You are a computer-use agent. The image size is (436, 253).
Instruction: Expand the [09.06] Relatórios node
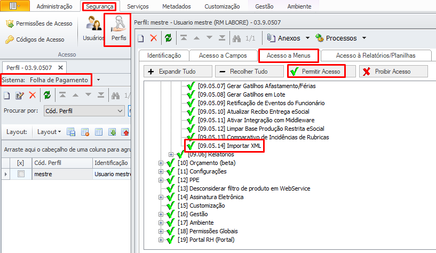click(x=171, y=154)
